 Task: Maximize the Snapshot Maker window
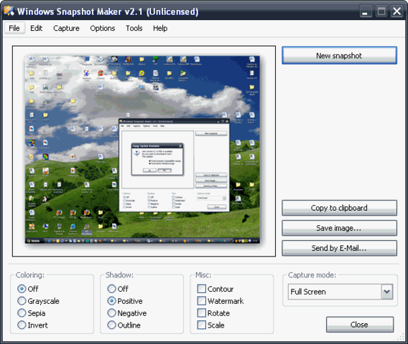click(x=381, y=11)
